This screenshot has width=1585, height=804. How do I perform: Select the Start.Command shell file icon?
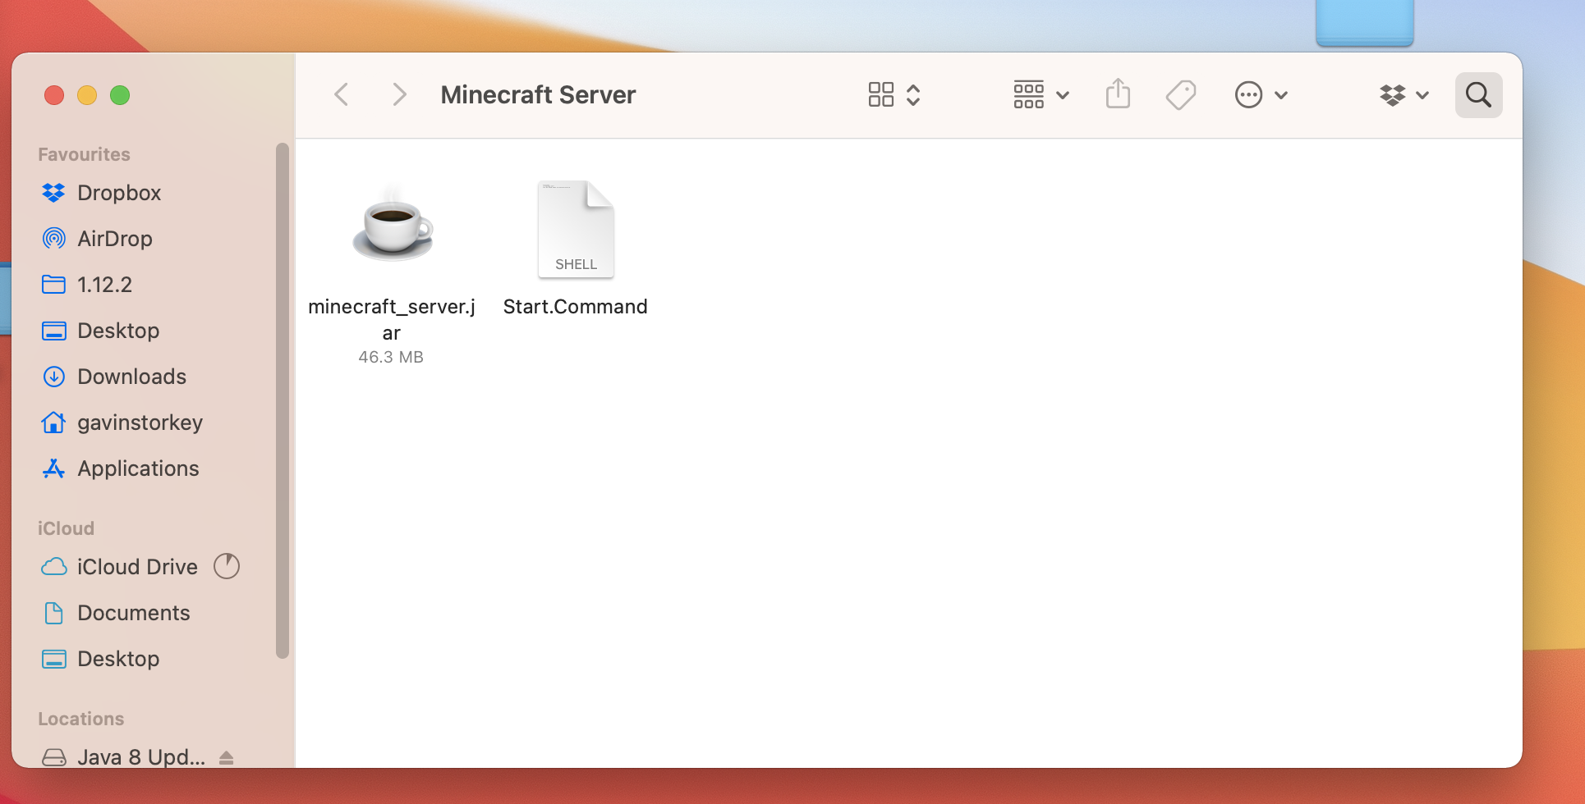point(576,229)
